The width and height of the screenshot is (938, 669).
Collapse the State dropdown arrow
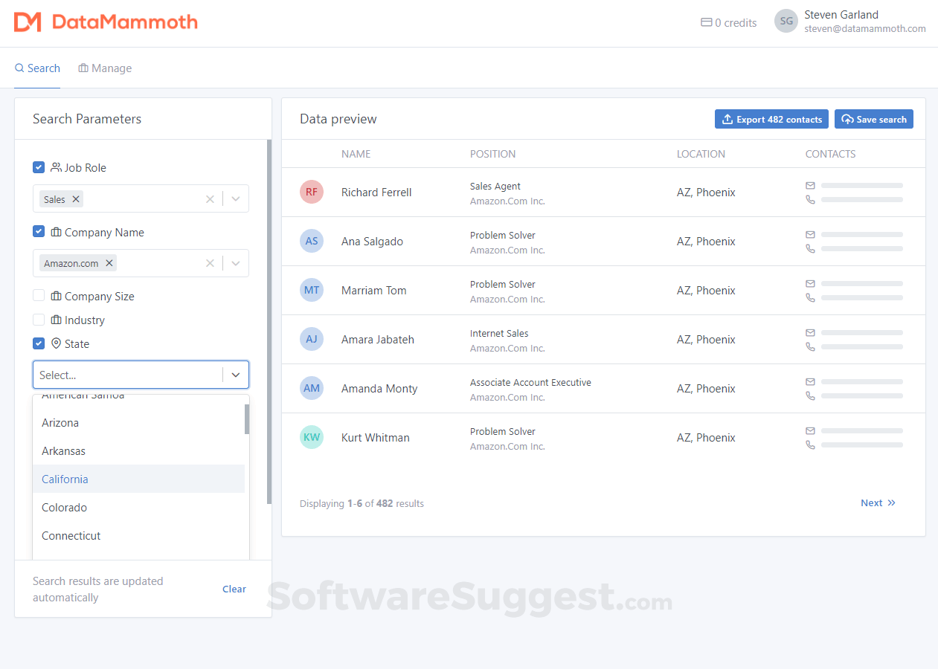tap(236, 375)
